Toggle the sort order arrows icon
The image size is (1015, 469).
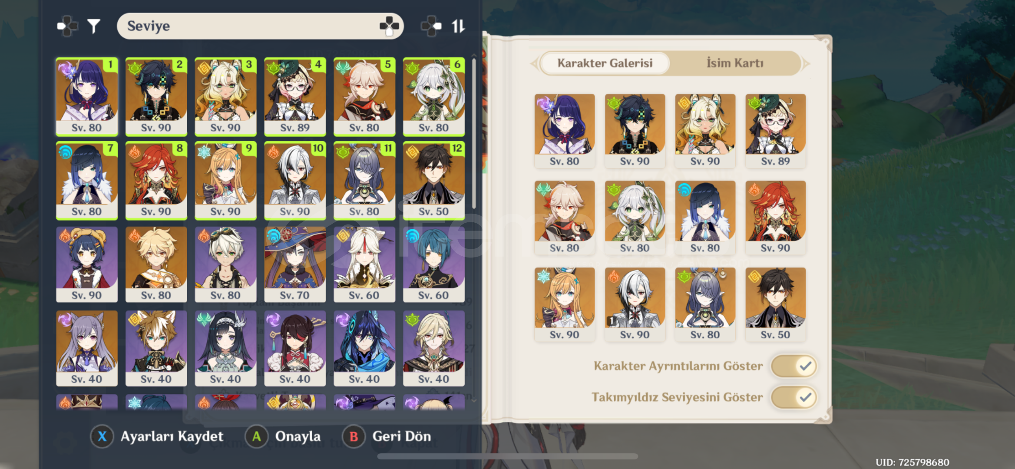[458, 26]
